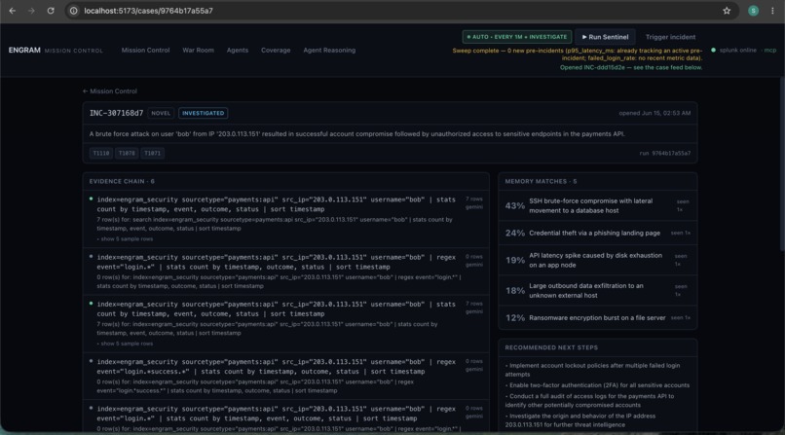Click the EVIDENCE CHAIN header
Screen dimensions: 785x435
pos(122,182)
